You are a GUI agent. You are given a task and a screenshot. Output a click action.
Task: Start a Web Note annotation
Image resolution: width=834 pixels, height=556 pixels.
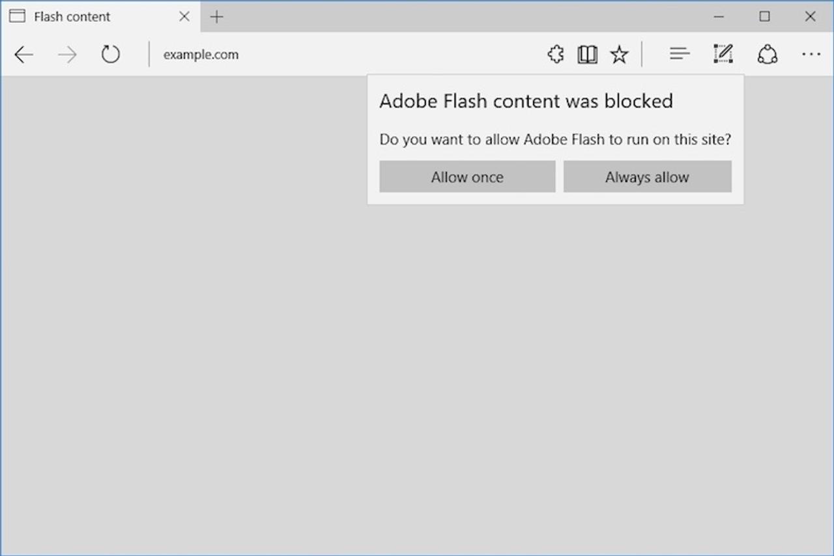click(x=723, y=54)
